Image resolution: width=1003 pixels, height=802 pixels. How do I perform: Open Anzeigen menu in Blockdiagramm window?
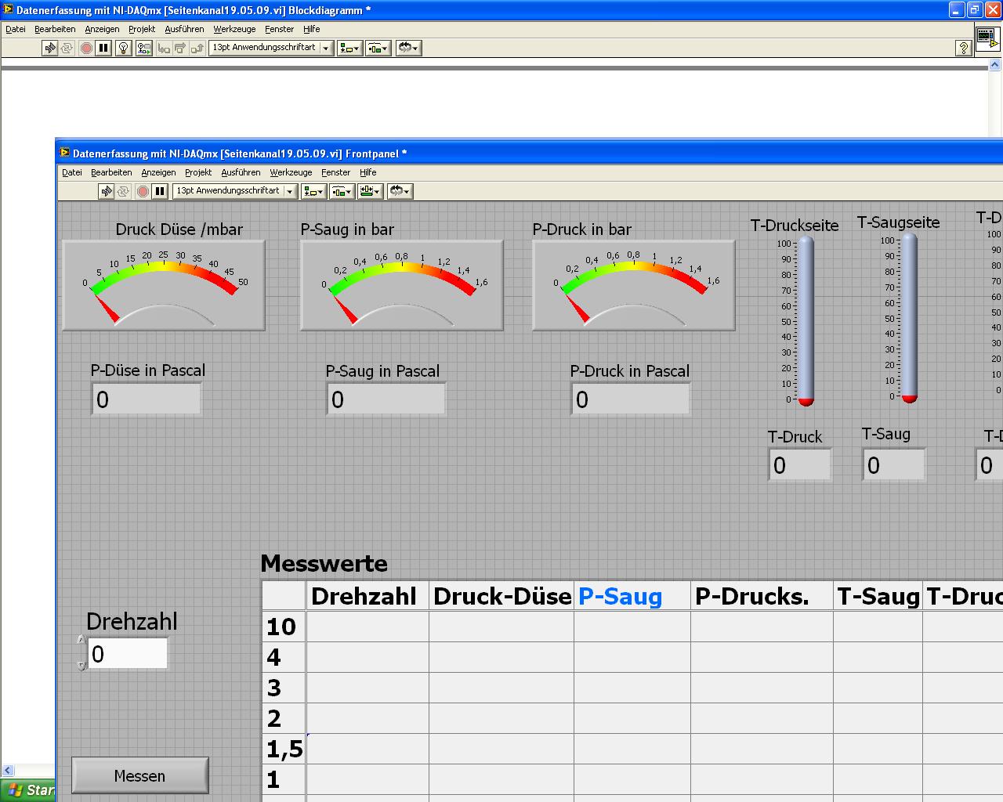[x=102, y=29]
